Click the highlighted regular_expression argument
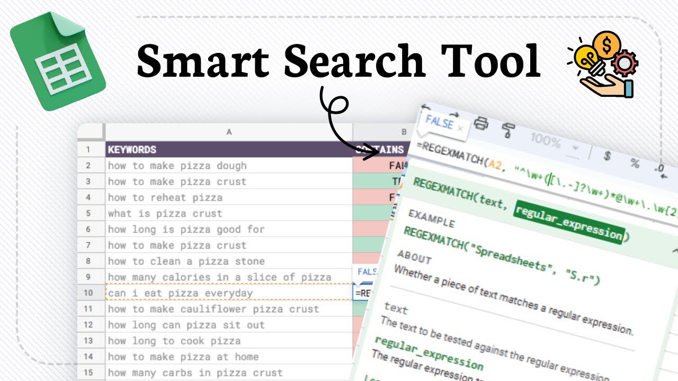Viewport: 678px width, 381px height. (x=569, y=223)
